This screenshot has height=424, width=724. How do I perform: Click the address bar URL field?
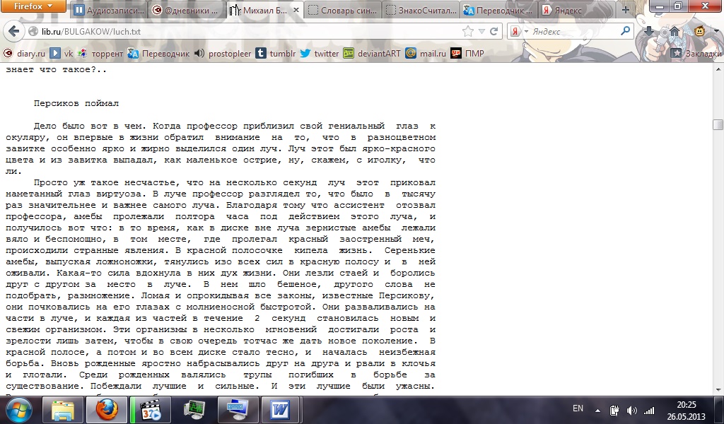247,32
